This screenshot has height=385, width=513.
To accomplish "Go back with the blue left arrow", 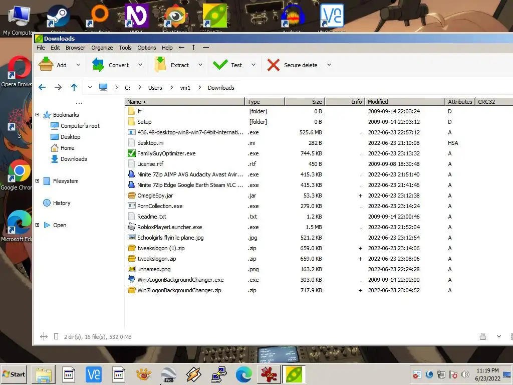I will (42, 87).
